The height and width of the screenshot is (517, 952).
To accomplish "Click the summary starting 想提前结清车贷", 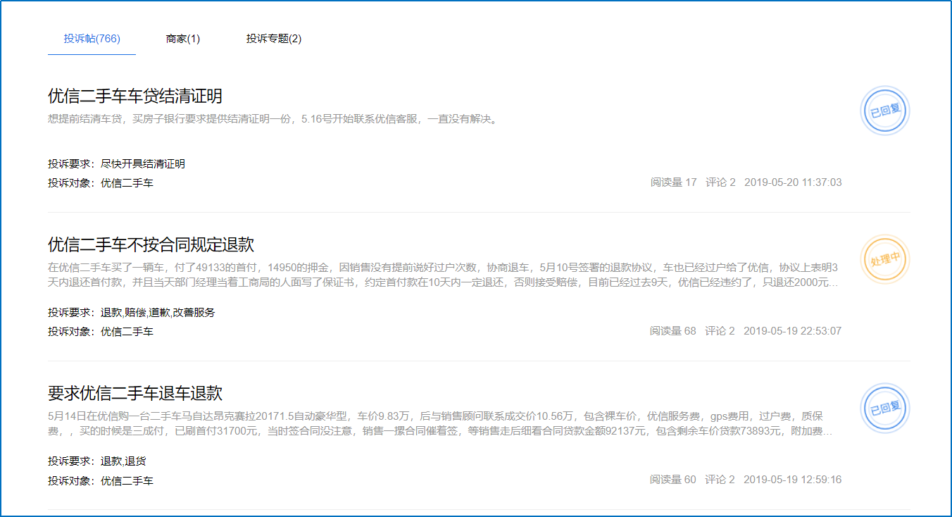I will point(274,119).
